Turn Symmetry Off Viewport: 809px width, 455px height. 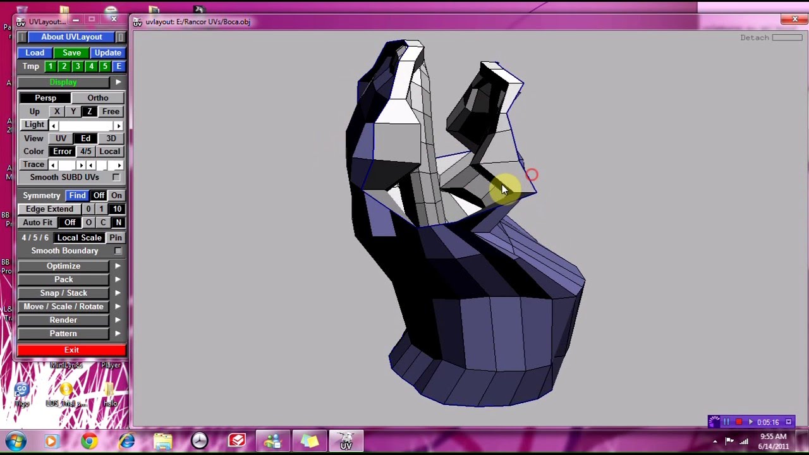click(x=99, y=196)
